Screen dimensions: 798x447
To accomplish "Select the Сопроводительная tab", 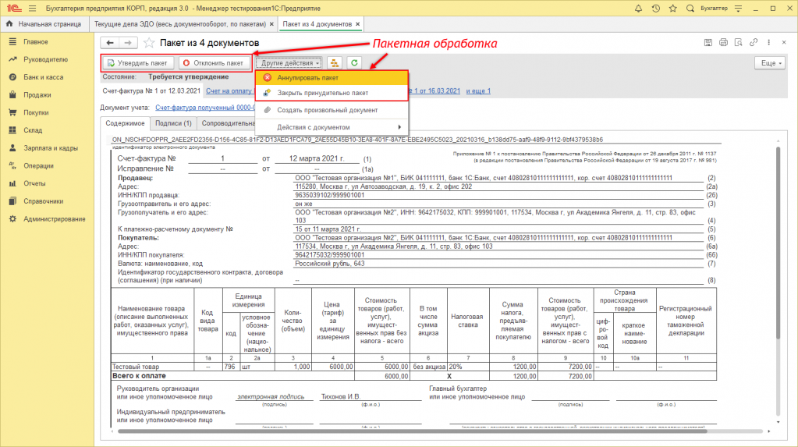I will coord(228,123).
